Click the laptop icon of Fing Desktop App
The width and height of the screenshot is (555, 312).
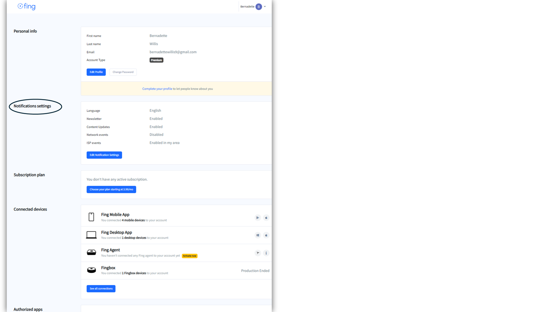coord(91,235)
